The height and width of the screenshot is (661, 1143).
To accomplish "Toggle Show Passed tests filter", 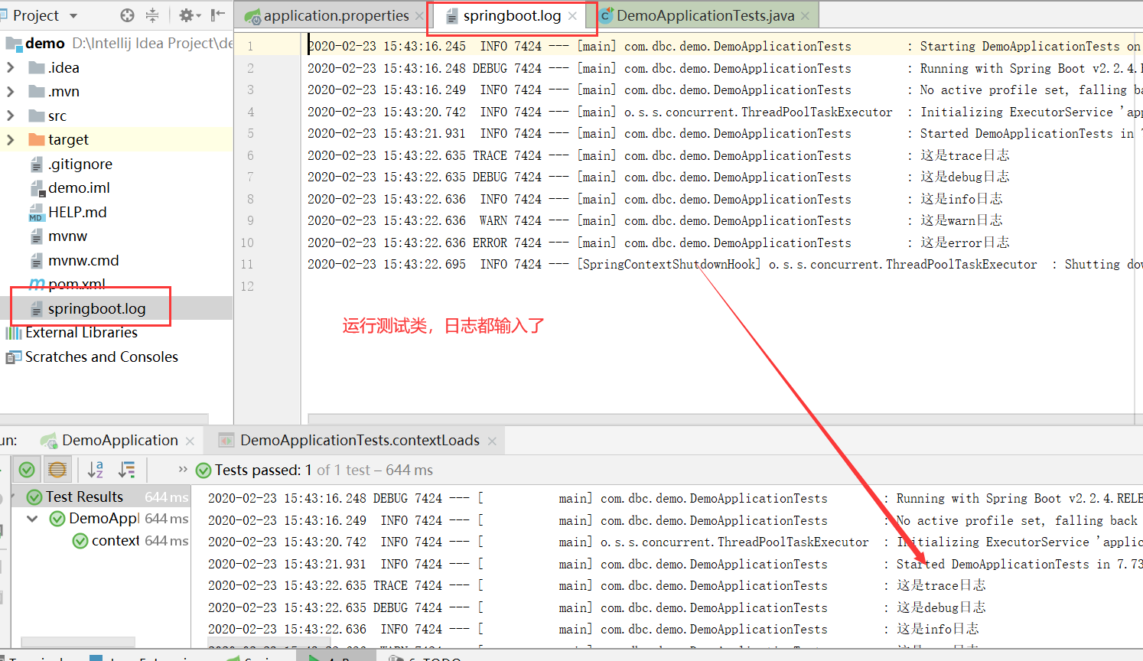I will pyautogui.click(x=27, y=470).
